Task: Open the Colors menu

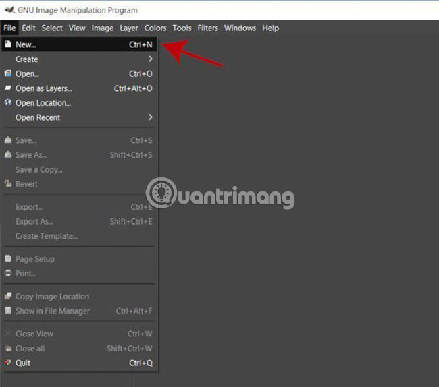Action: pyautogui.click(x=155, y=28)
